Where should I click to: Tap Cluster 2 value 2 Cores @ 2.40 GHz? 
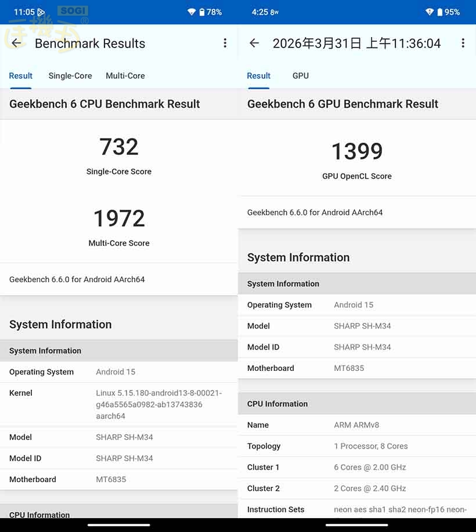(x=370, y=488)
